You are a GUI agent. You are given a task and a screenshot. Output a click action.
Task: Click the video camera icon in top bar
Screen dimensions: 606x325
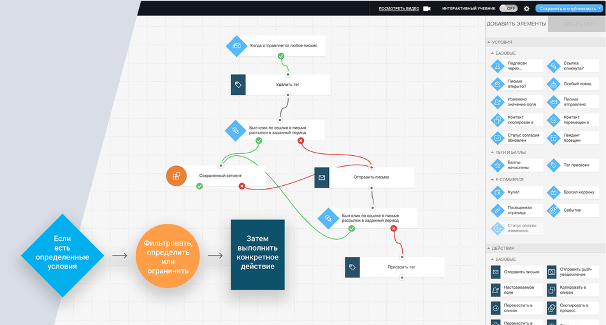[x=427, y=8]
